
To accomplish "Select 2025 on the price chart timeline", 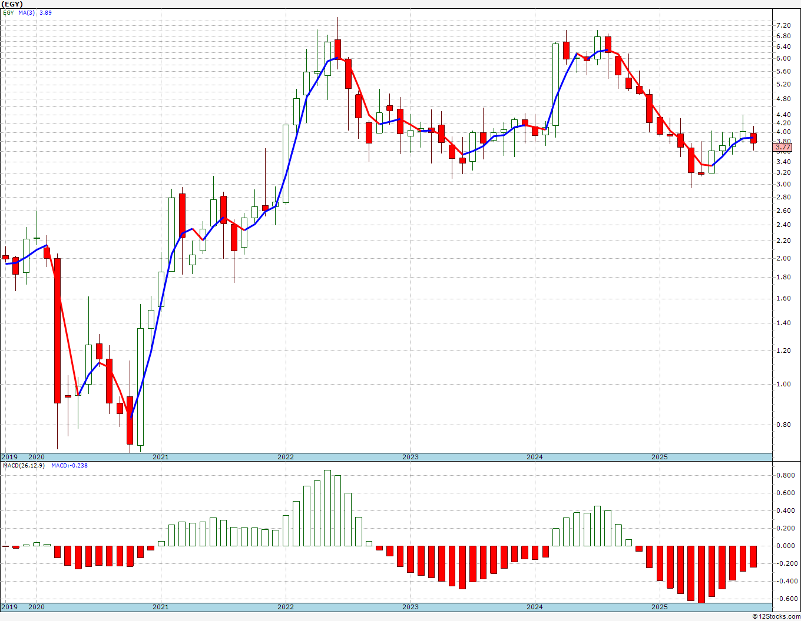I will [660, 457].
